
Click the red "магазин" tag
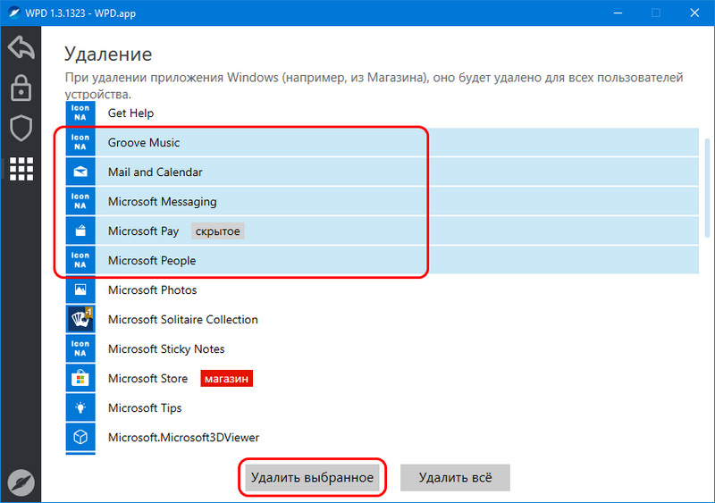pos(226,379)
